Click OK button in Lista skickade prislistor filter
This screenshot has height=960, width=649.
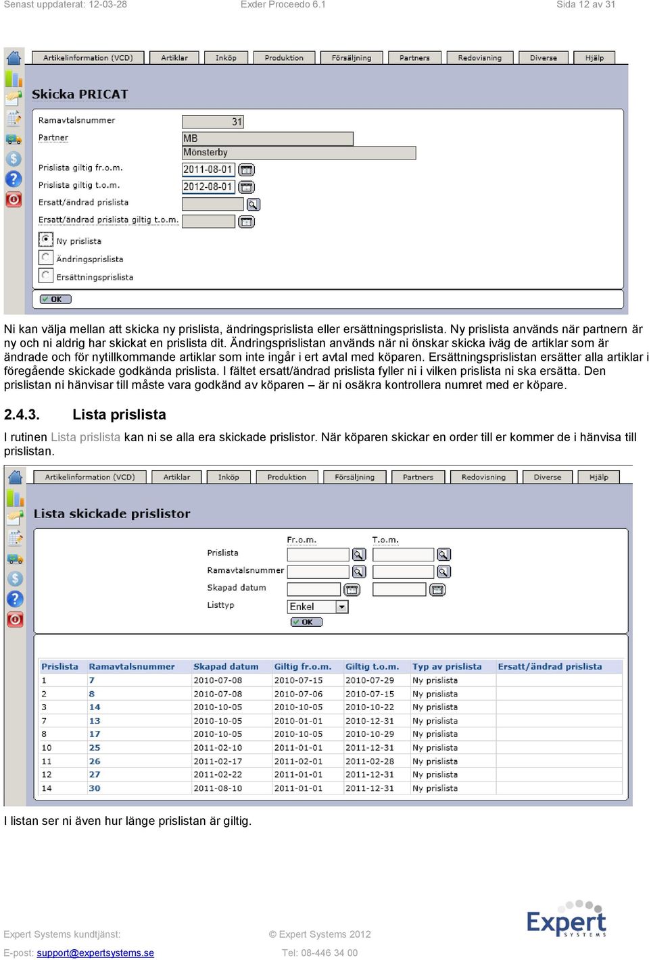(306, 622)
